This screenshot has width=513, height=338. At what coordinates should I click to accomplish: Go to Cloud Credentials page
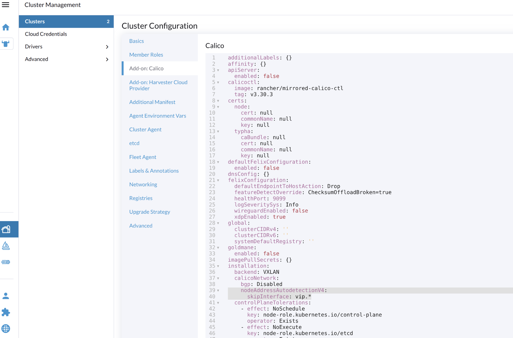coord(46,34)
